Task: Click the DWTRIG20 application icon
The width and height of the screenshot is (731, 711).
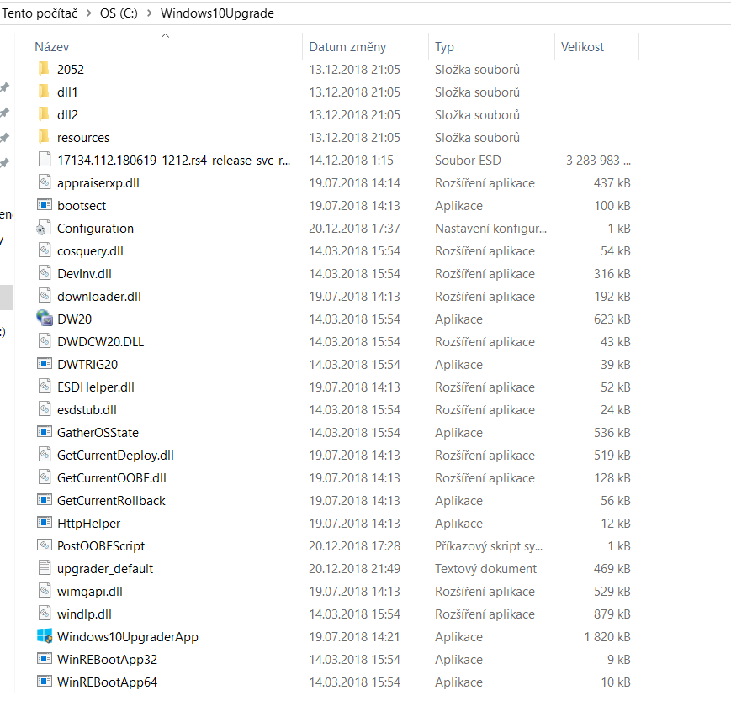Action: [45, 364]
